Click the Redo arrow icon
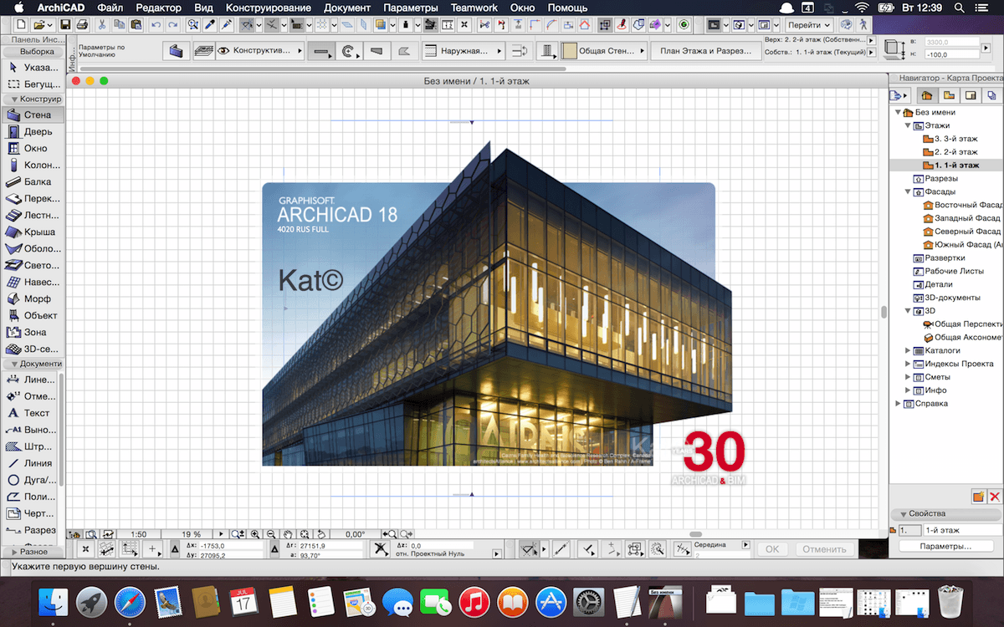This screenshot has width=1004, height=627. click(172, 25)
